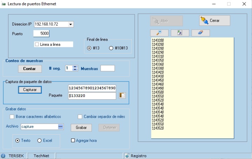
Task: Click the copy icon beside Paquete field
Action: pos(122,95)
